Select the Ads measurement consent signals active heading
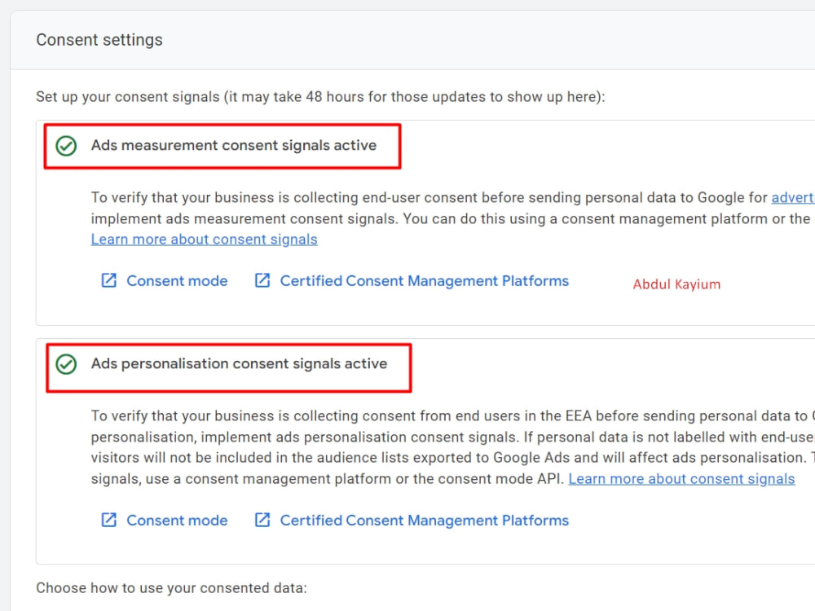The width and height of the screenshot is (815, 611). coord(234,145)
